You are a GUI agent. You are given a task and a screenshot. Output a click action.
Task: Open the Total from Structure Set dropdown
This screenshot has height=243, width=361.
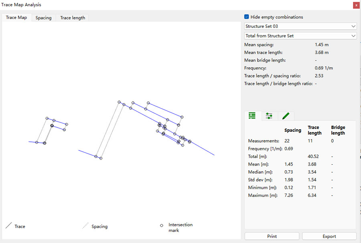pyautogui.click(x=300, y=36)
